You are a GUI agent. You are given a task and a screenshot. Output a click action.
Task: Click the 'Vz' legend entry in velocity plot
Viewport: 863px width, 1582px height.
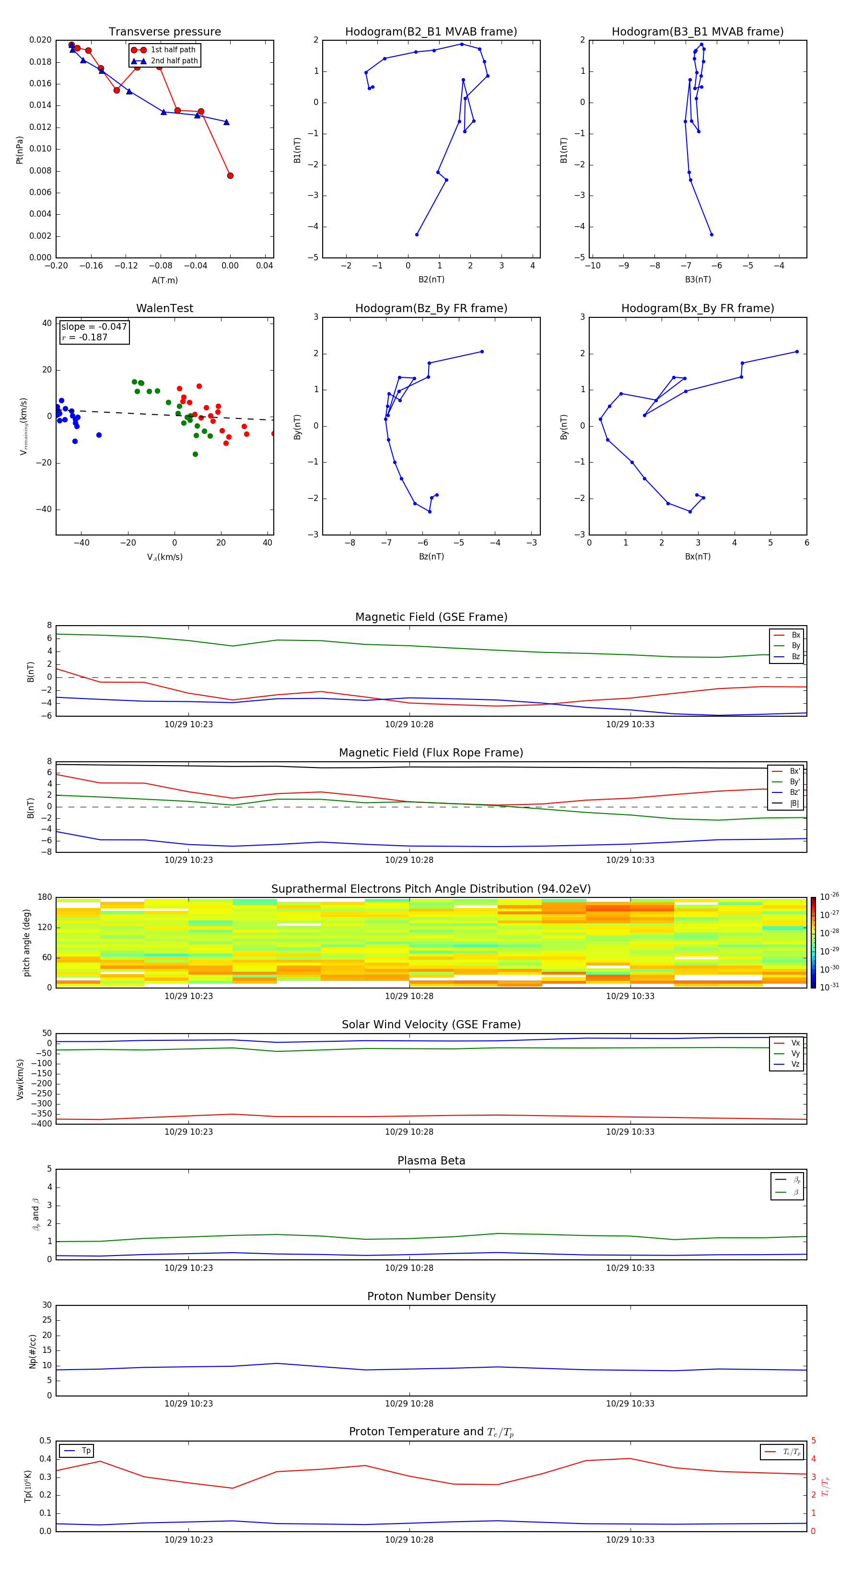coord(787,1064)
